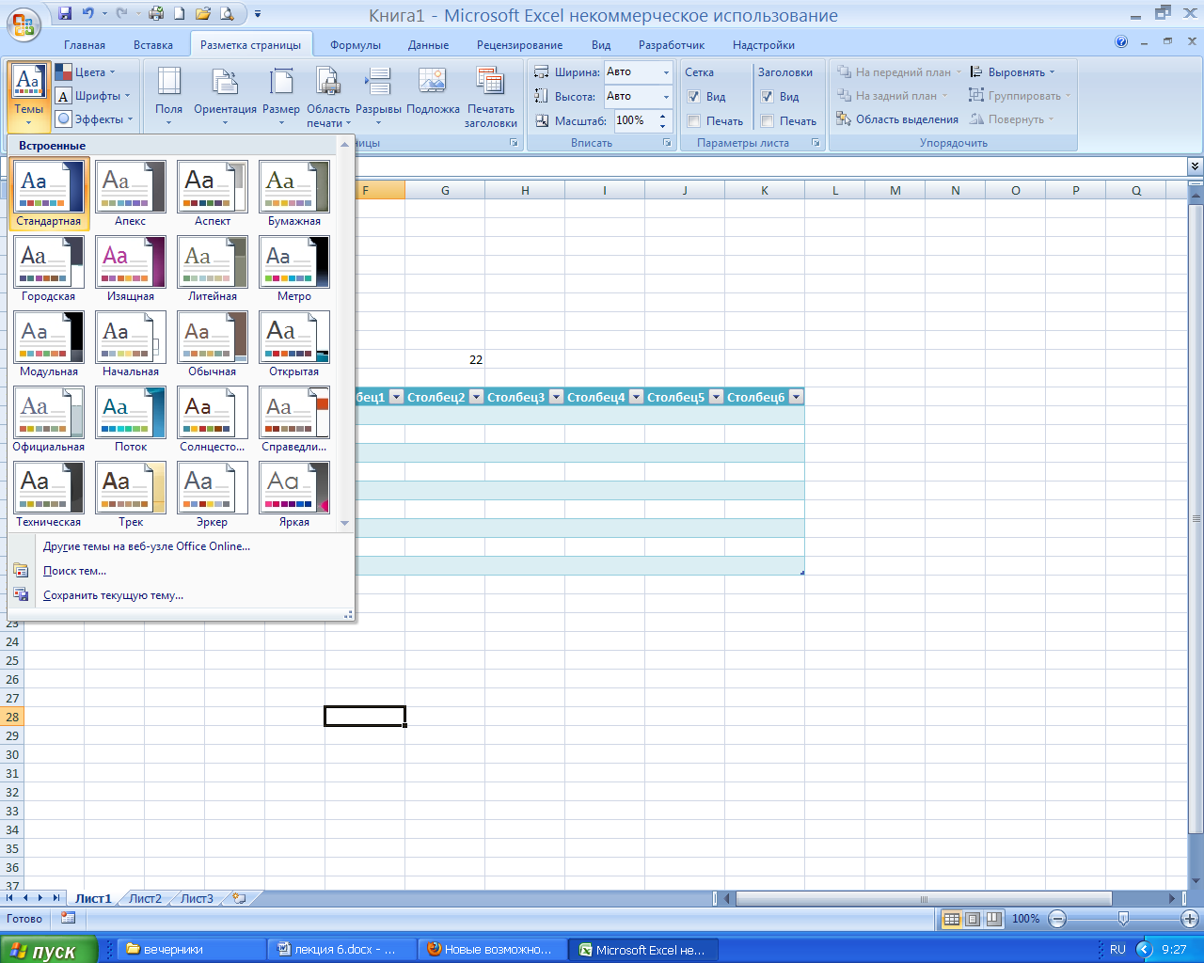This screenshot has height=963, width=1204.
Task: Click the insert new worksheet tab icon
Action: tap(239, 898)
